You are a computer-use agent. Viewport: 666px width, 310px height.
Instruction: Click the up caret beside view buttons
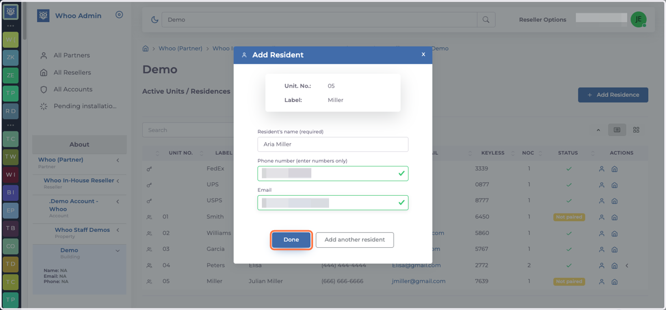(x=598, y=130)
